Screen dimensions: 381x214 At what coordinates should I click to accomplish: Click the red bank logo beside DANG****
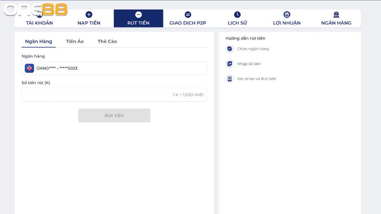(30, 68)
